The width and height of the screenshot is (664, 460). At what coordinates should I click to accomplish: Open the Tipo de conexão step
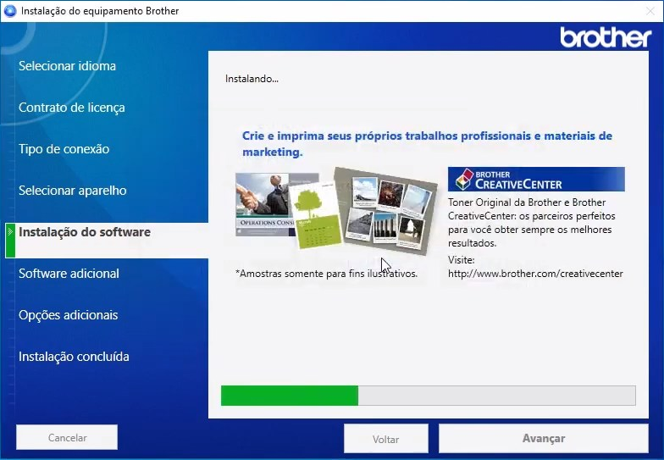coord(64,149)
